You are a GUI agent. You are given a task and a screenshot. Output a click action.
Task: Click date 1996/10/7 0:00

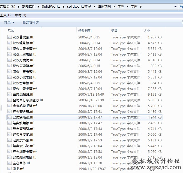[90, 106]
